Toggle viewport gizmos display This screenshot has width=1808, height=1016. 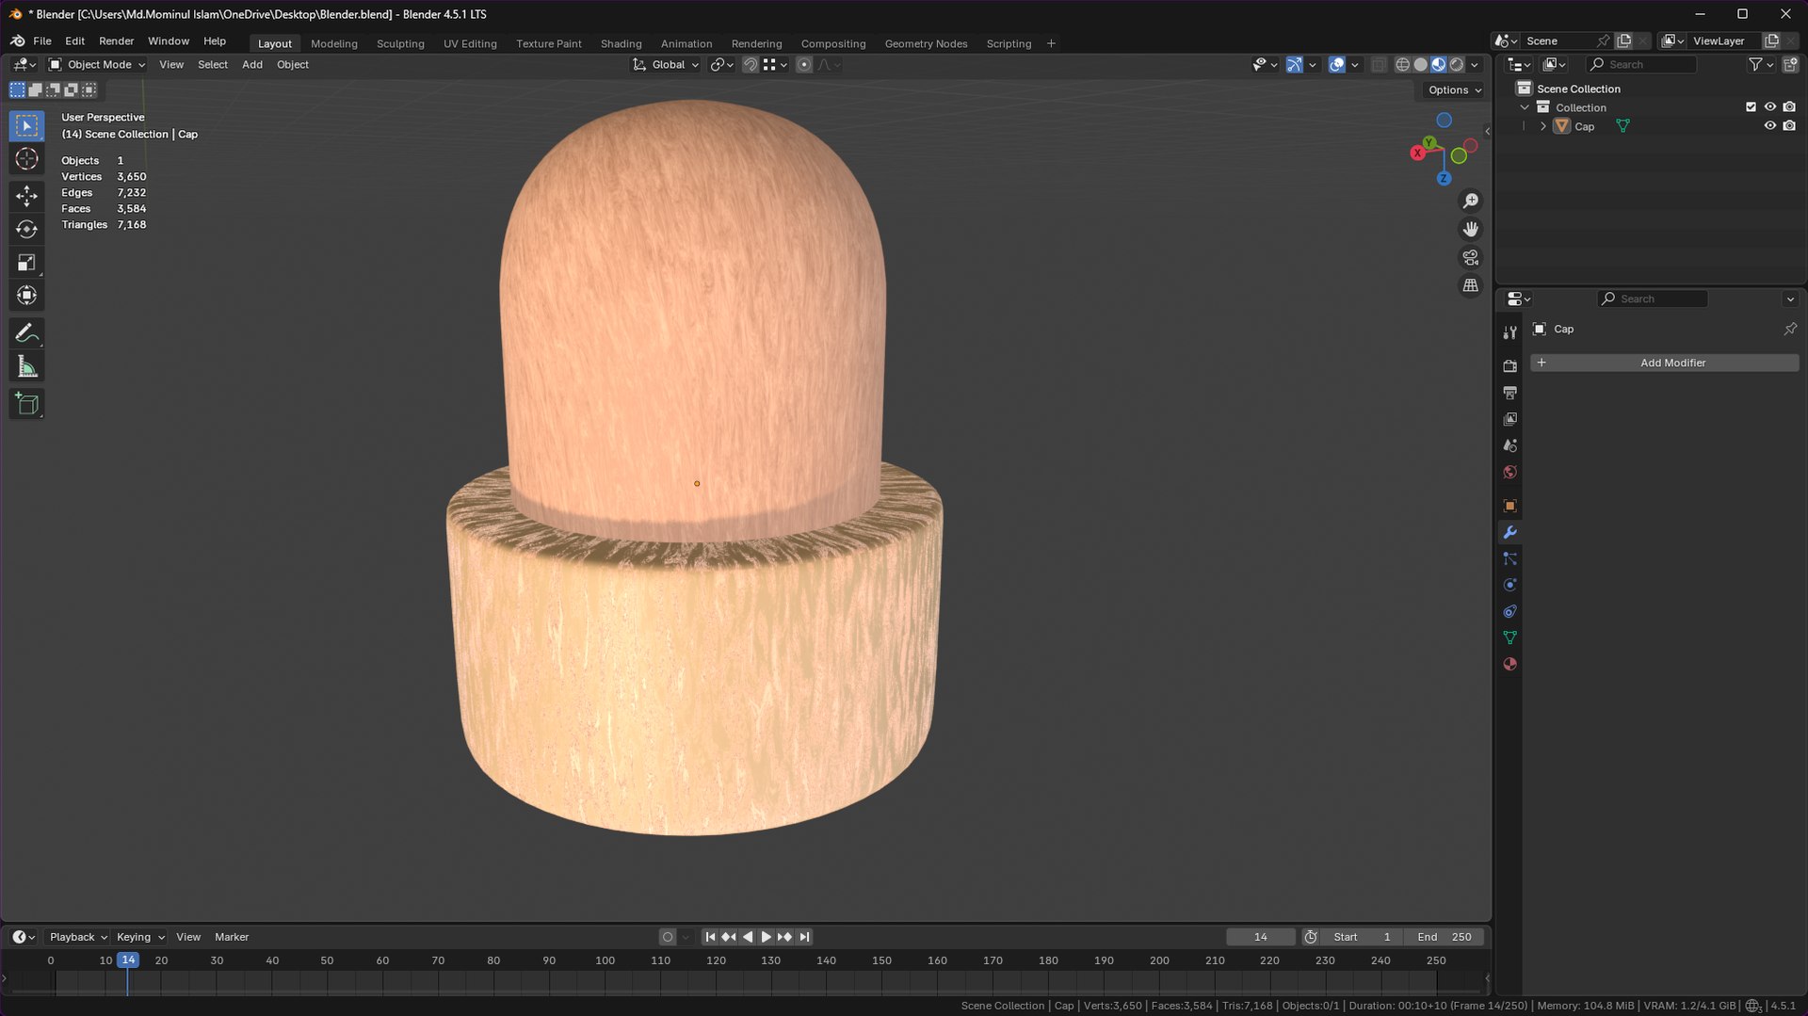point(1295,65)
